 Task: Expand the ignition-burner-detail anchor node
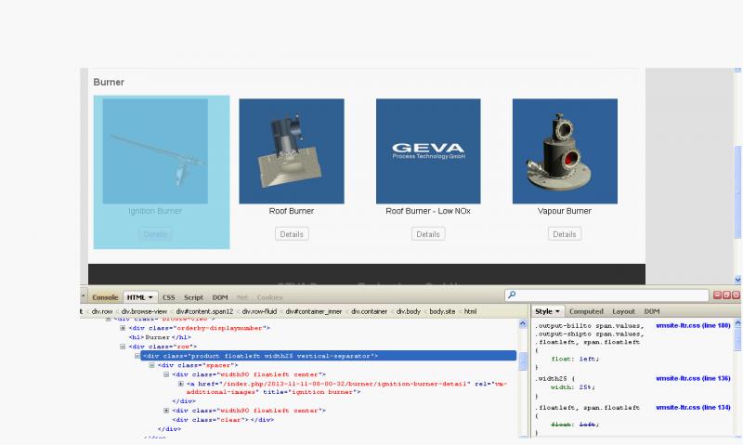pos(180,383)
